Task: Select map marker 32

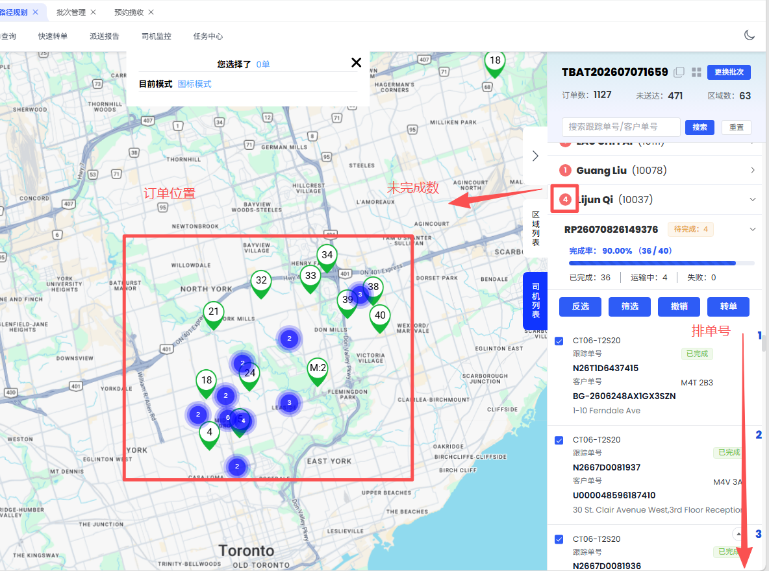Action: tap(261, 283)
